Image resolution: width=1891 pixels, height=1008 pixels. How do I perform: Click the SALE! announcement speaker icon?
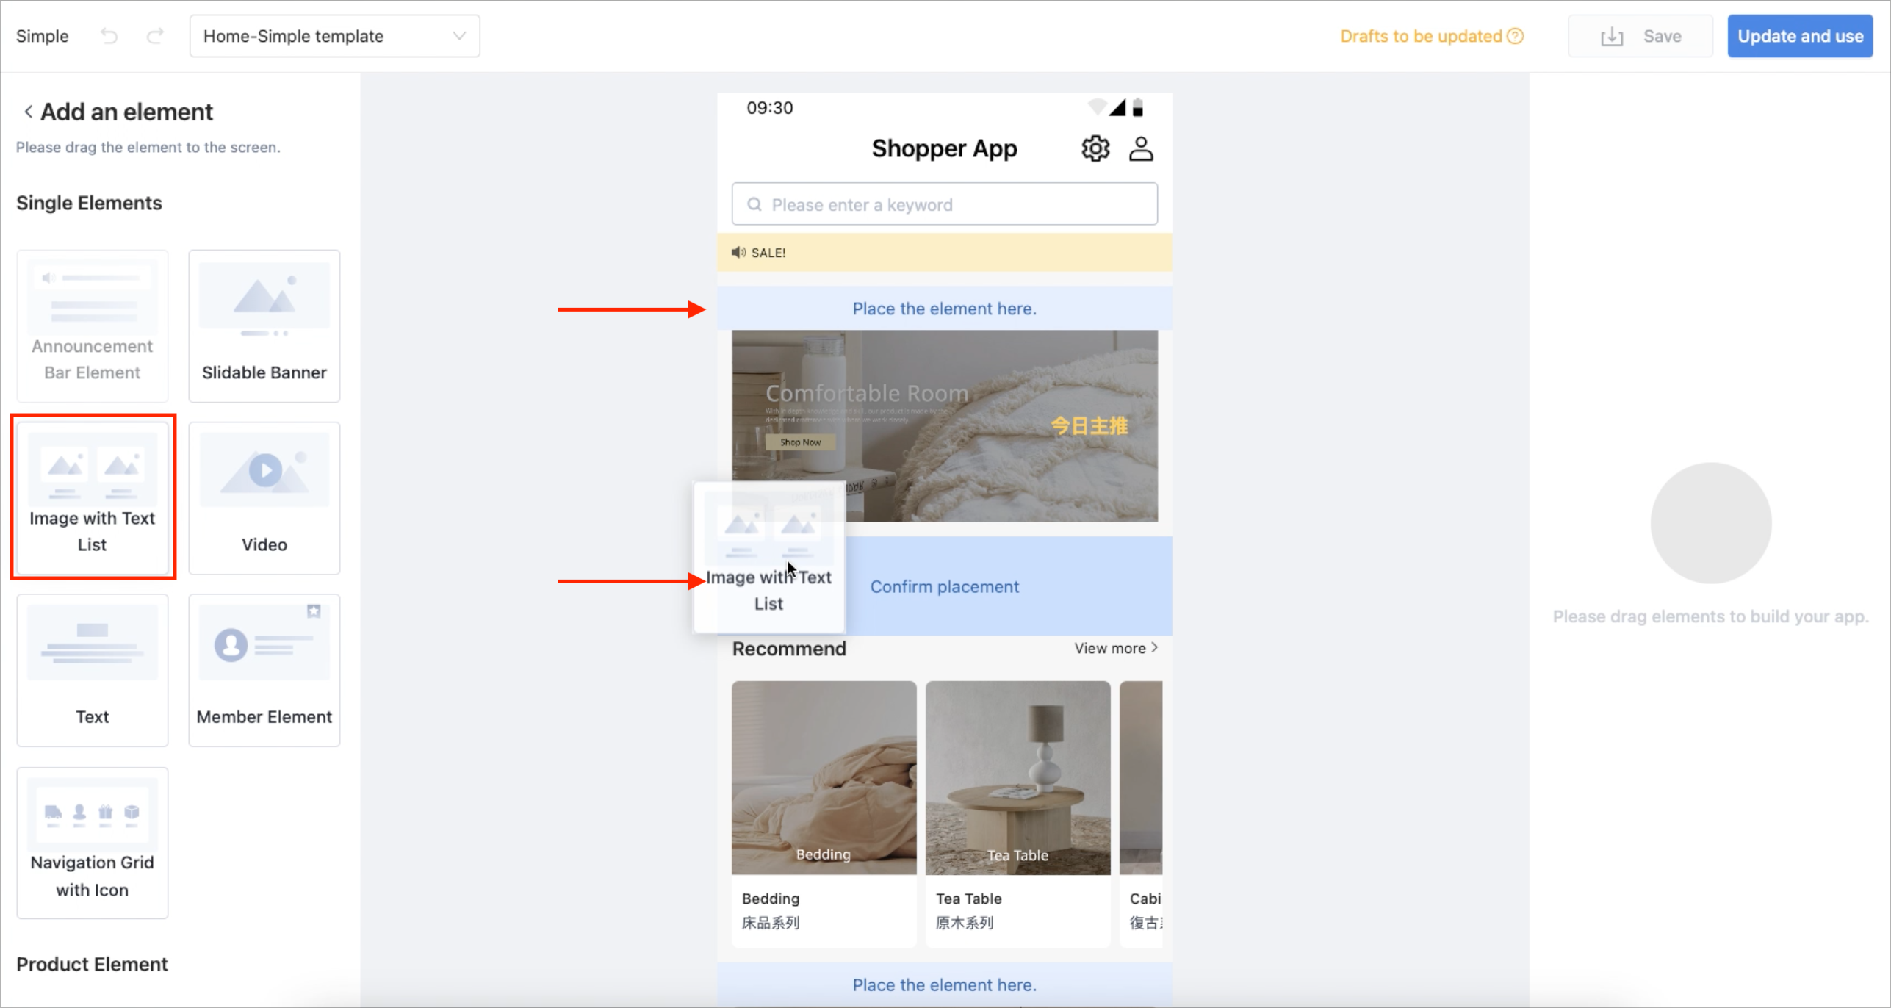coord(738,253)
